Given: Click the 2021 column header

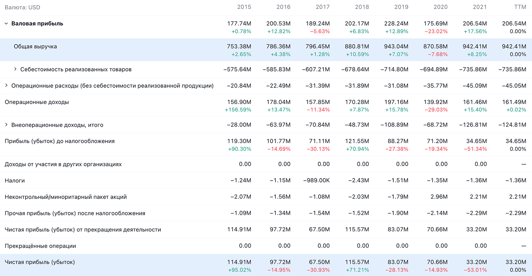Looking at the screenshot, I should (480, 7).
